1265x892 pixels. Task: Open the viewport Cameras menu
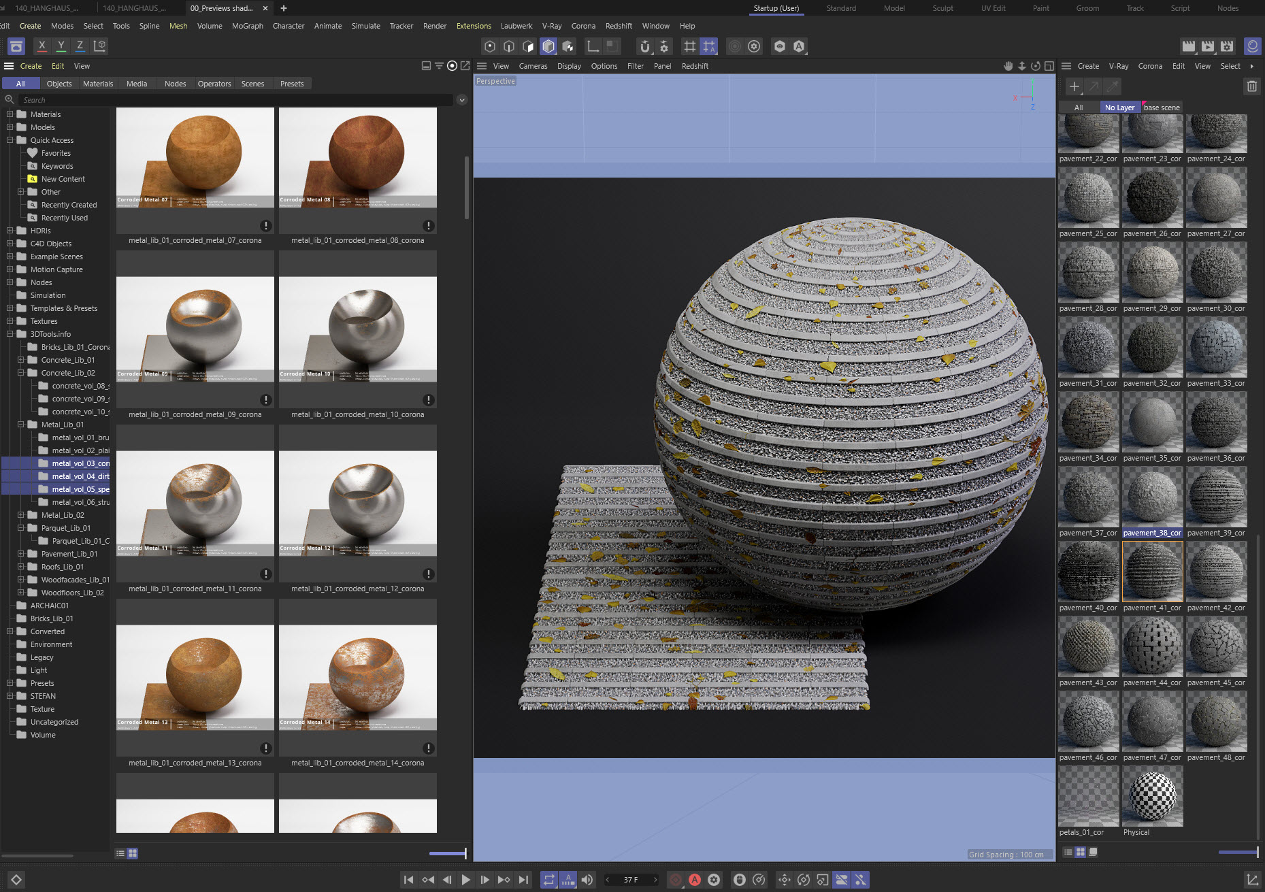coord(533,66)
